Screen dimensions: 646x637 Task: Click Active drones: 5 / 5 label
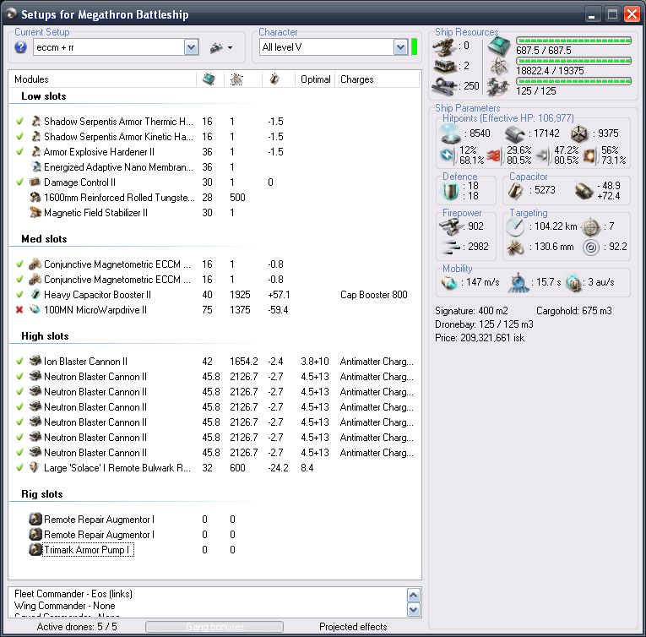[77, 627]
